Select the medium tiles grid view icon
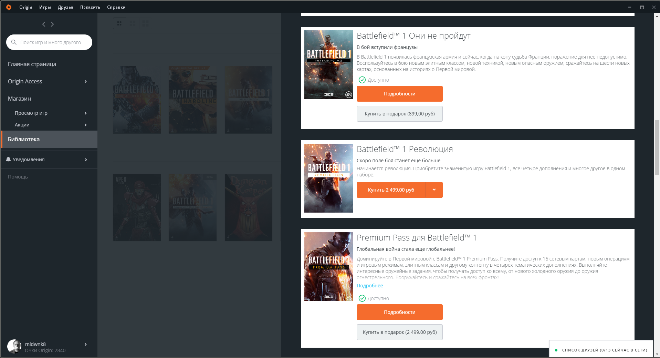 click(x=133, y=23)
